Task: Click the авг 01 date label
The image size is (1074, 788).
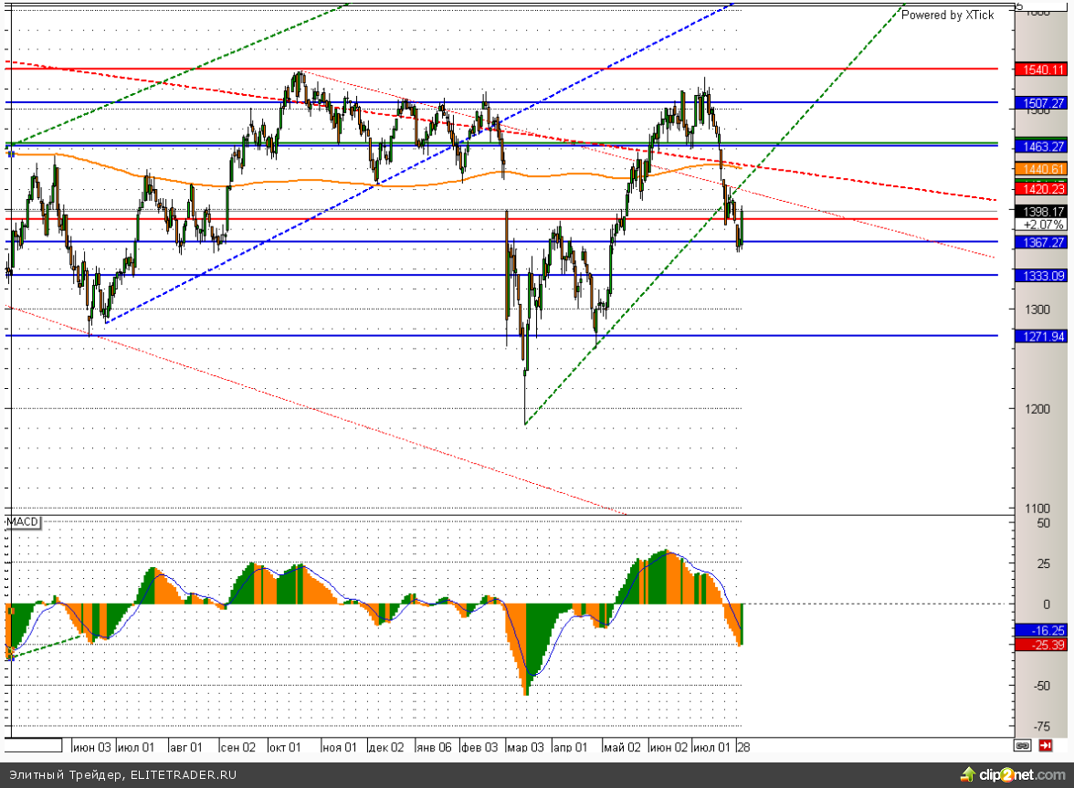Action: 185,747
